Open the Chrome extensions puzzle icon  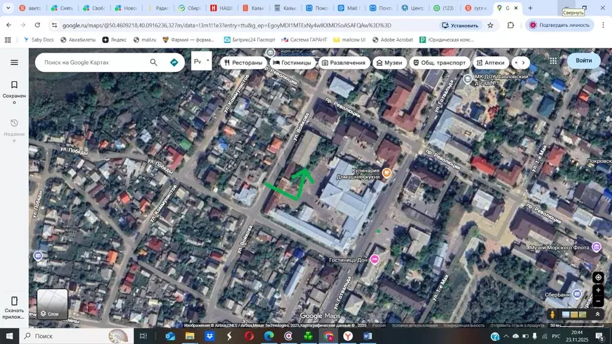coord(510,25)
